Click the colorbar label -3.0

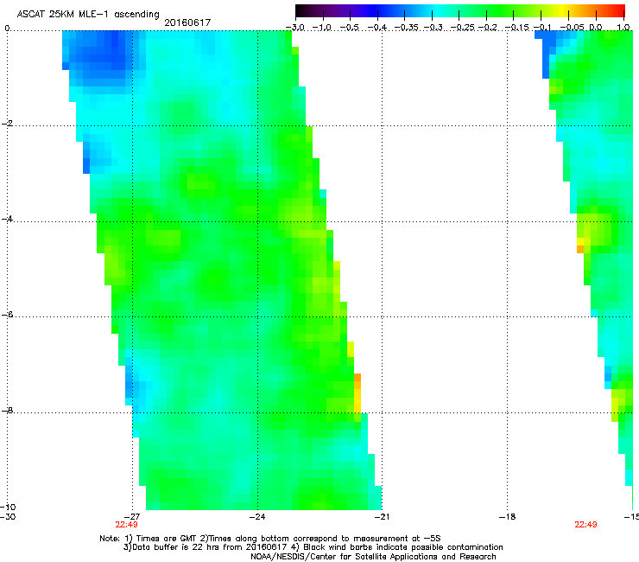[x=295, y=28]
